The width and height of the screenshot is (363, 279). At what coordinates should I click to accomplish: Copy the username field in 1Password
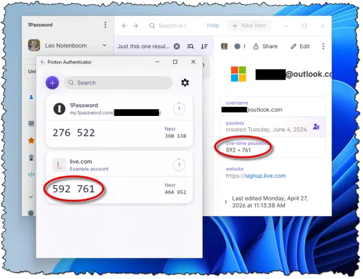point(272,106)
